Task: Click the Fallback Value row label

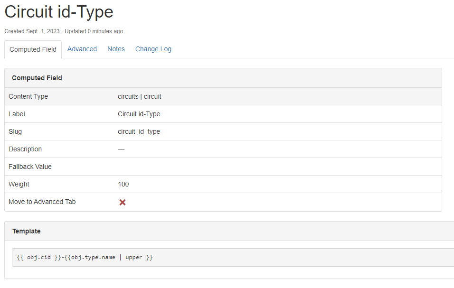Action: click(30, 167)
